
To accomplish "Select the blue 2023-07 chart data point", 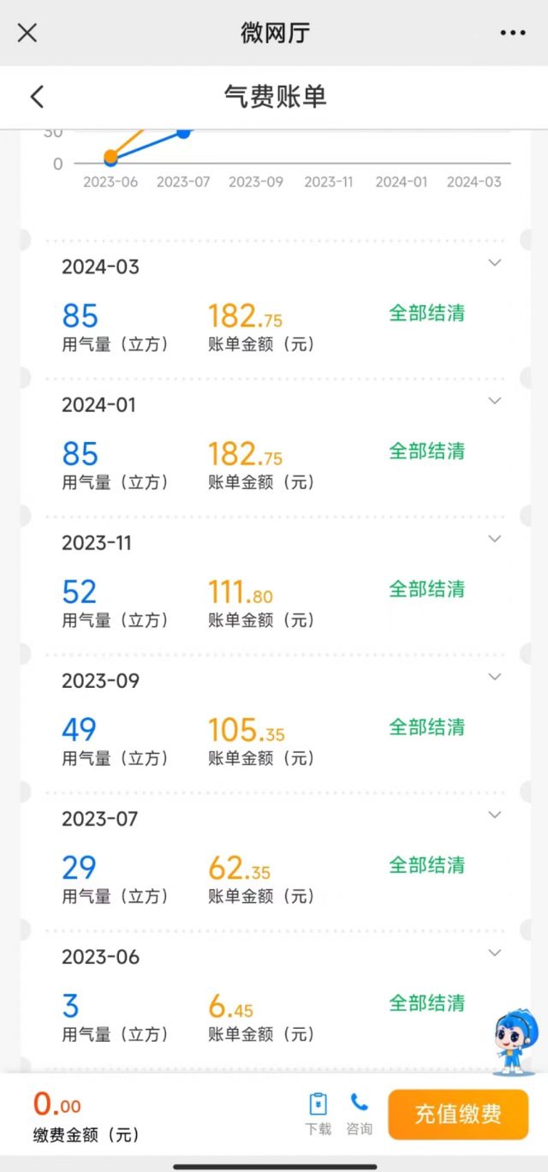I will [183, 132].
